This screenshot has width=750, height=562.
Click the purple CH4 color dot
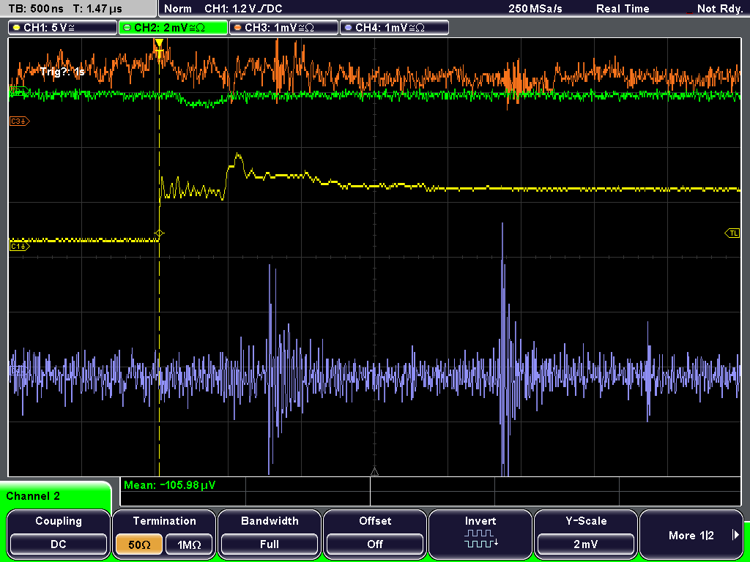(x=348, y=28)
